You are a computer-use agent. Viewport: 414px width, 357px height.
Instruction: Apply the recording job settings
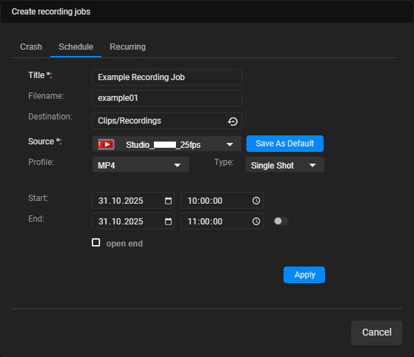pyautogui.click(x=304, y=275)
